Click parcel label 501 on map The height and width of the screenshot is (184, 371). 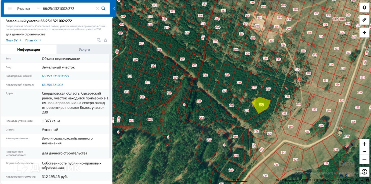pyautogui.click(x=131, y=121)
